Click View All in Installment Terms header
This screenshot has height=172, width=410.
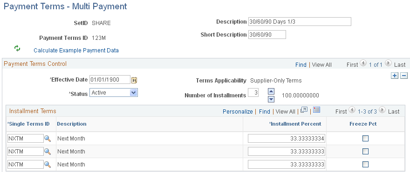(x=286, y=112)
